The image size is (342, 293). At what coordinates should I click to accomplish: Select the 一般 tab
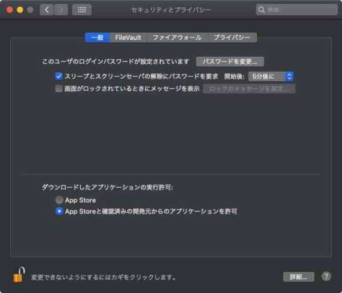click(x=97, y=38)
